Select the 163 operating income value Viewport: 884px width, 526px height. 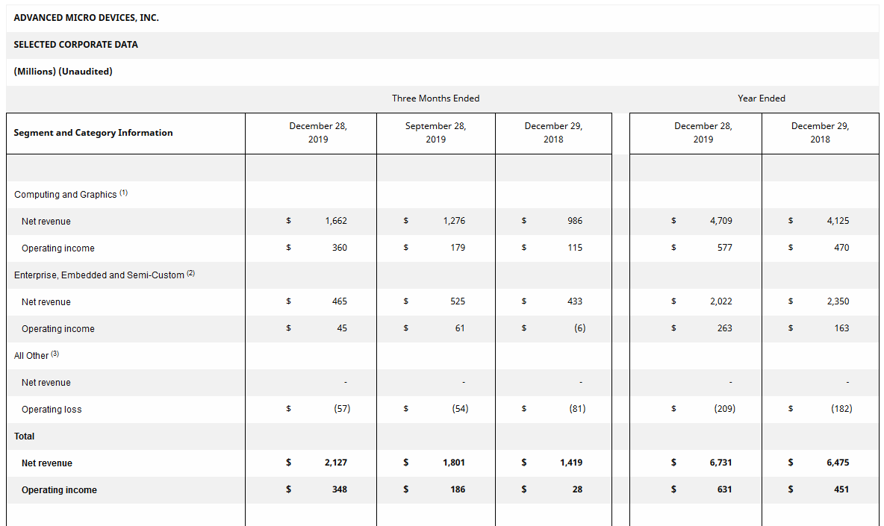click(841, 328)
